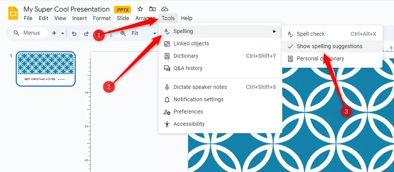Move presentation to a folder icon
Viewport: 394px width, 172px height.
click(152, 9)
